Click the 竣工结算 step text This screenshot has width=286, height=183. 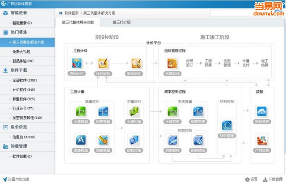point(265,63)
